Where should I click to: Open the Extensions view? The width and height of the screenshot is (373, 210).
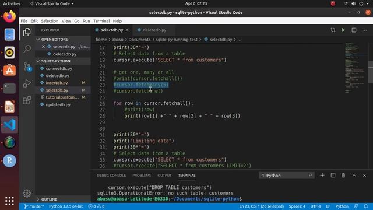[x=27, y=100]
